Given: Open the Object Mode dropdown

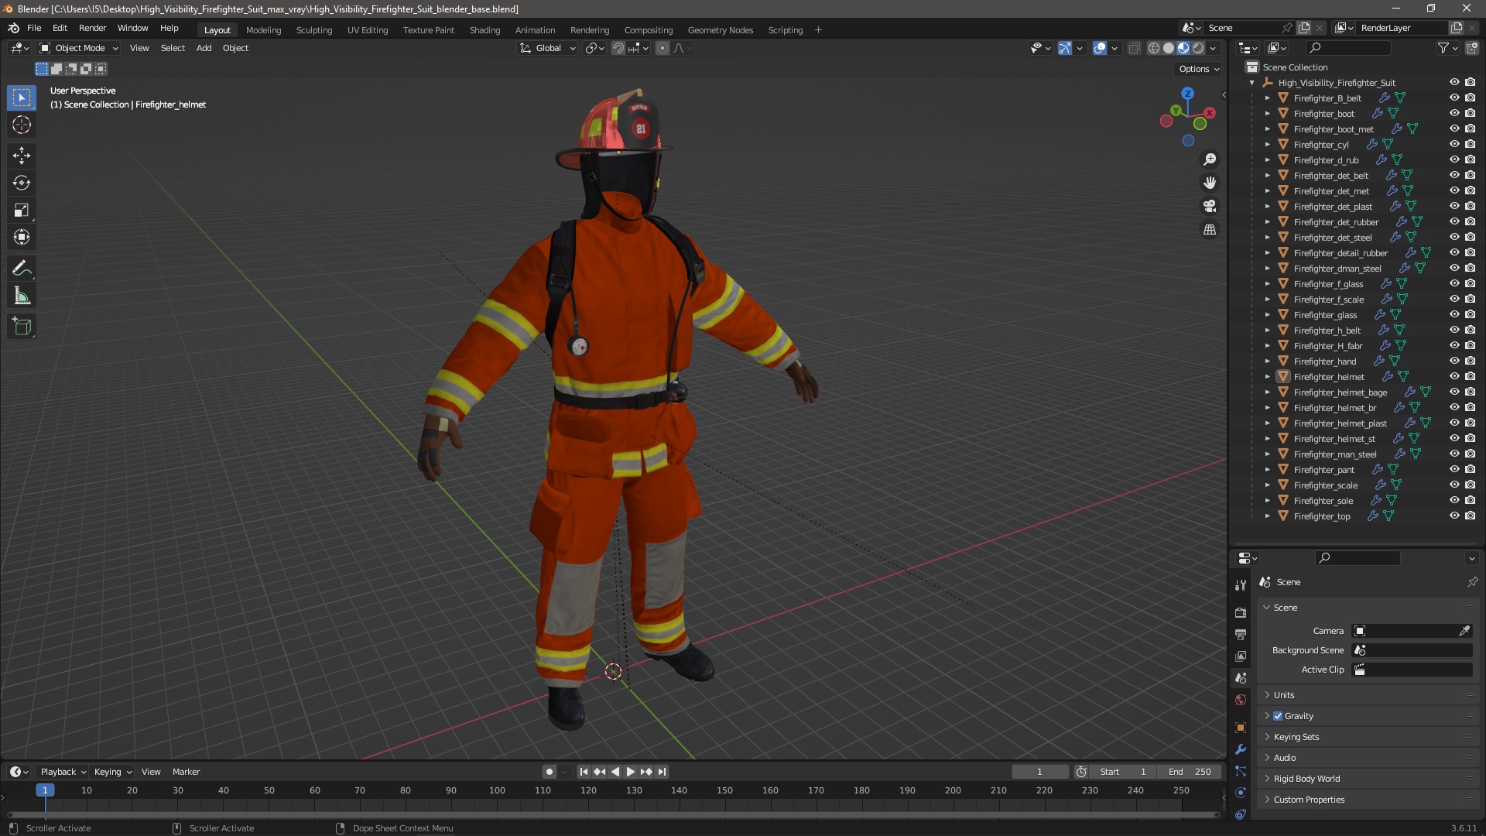Looking at the screenshot, I should coord(79,48).
